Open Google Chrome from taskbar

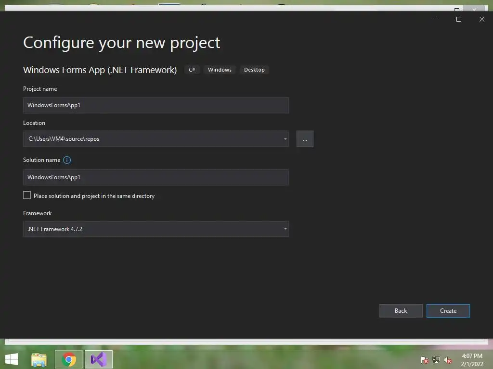69,359
